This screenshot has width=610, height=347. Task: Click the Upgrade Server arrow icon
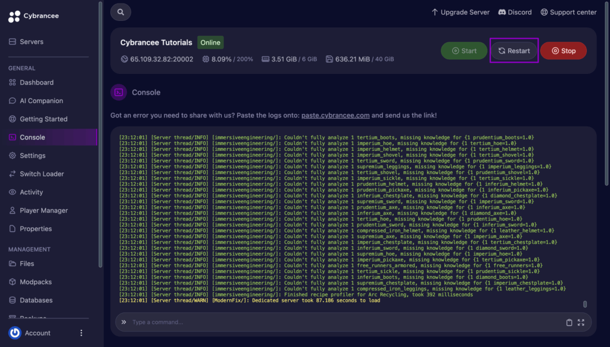pos(434,13)
